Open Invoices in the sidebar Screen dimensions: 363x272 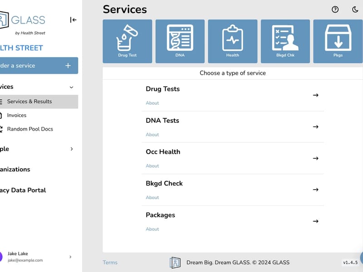tap(17, 115)
